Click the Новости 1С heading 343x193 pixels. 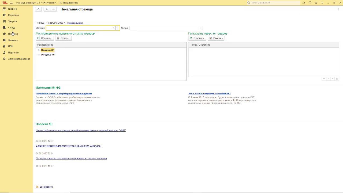44,124
